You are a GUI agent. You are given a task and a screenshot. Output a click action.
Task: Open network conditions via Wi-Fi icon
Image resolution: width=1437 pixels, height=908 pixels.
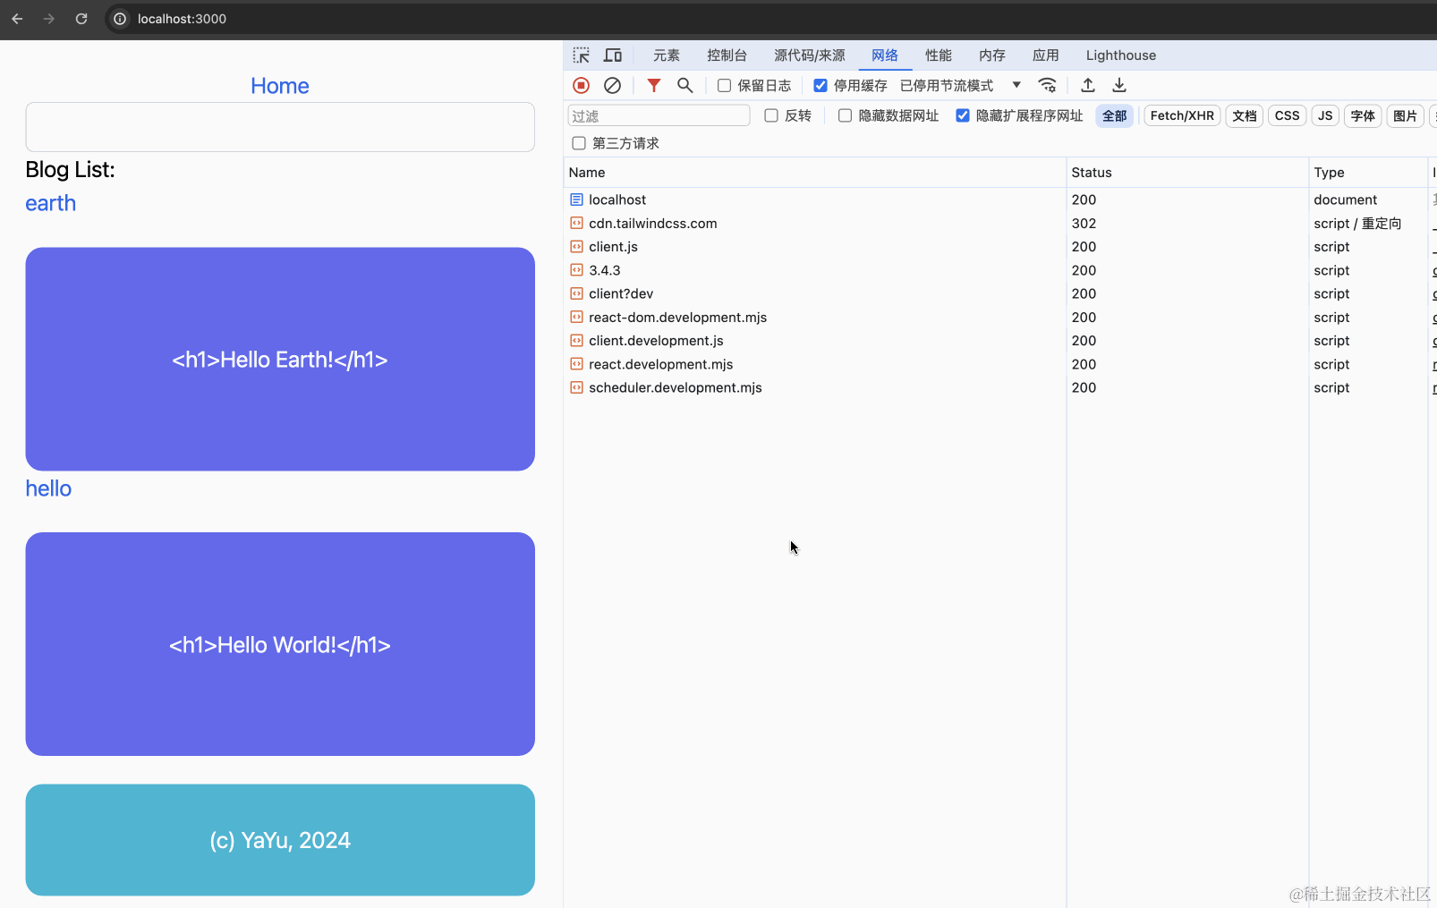tap(1048, 85)
